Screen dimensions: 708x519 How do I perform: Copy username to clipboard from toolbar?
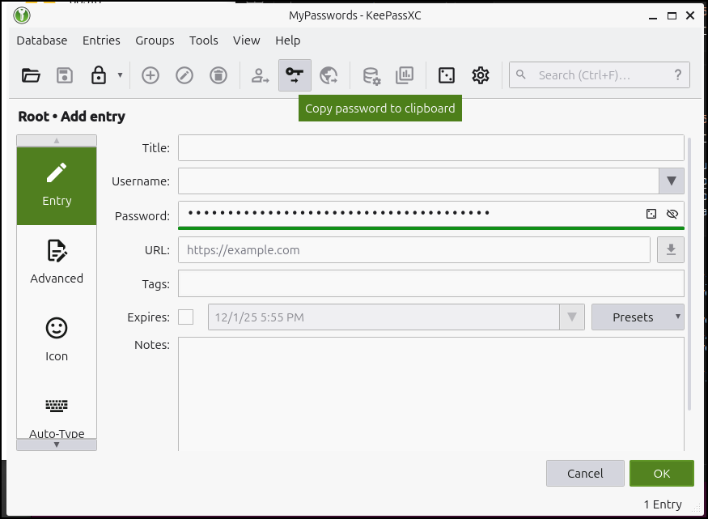click(259, 74)
